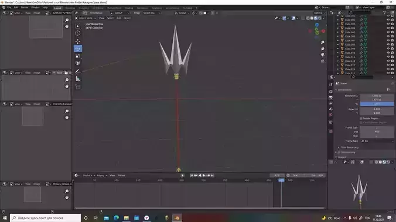Open the File menu

pyautogui.click(x=9, y=8)
